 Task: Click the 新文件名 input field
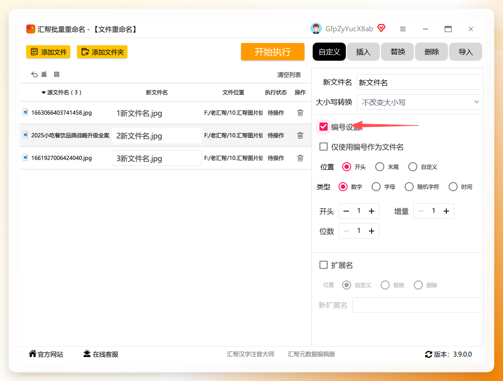[x=419, y=82]
